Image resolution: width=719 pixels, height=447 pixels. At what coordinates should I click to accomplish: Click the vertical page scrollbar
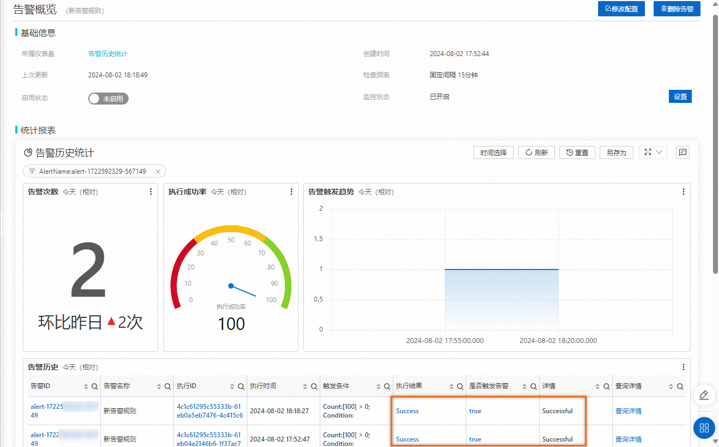tap(715, 144)
